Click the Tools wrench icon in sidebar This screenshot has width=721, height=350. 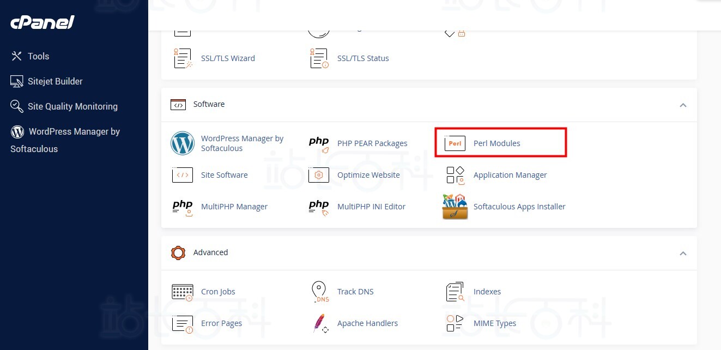pos(17,56)
